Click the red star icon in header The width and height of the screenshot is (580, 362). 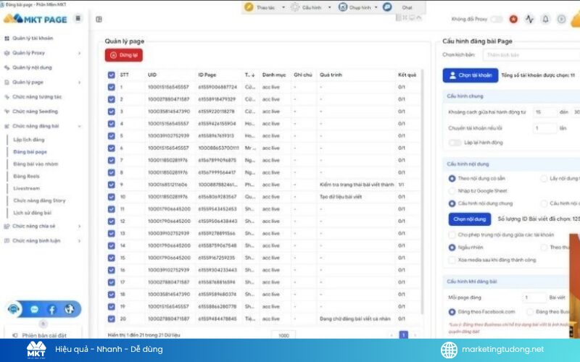(513, 20)
